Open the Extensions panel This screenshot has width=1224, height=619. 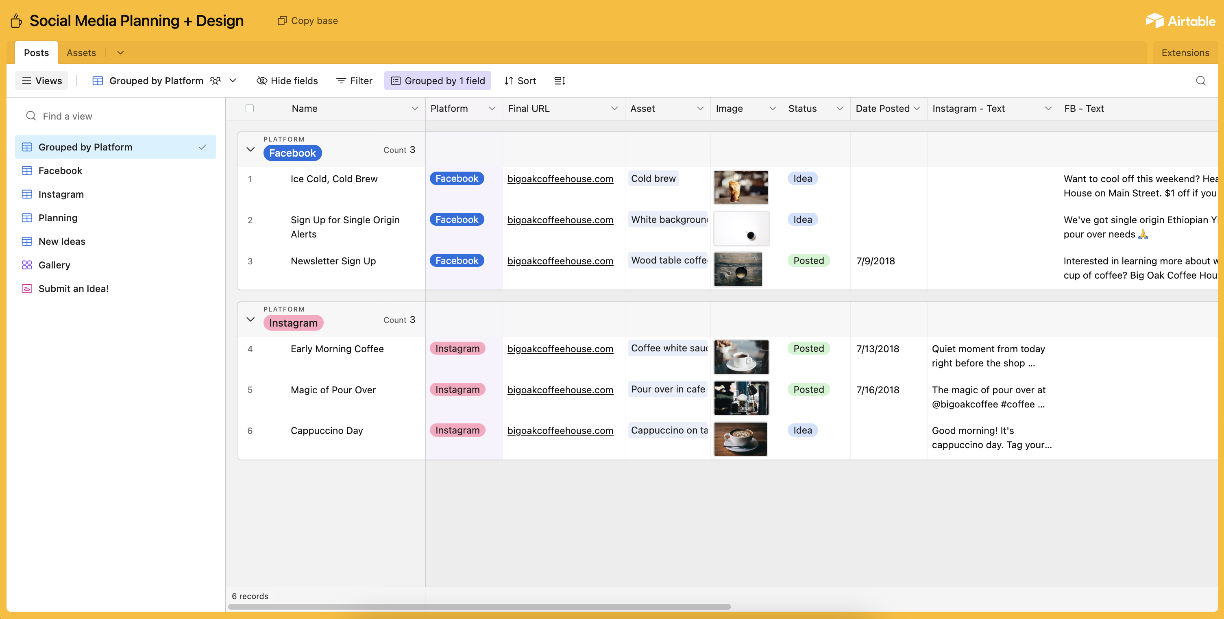(1185, 53)
